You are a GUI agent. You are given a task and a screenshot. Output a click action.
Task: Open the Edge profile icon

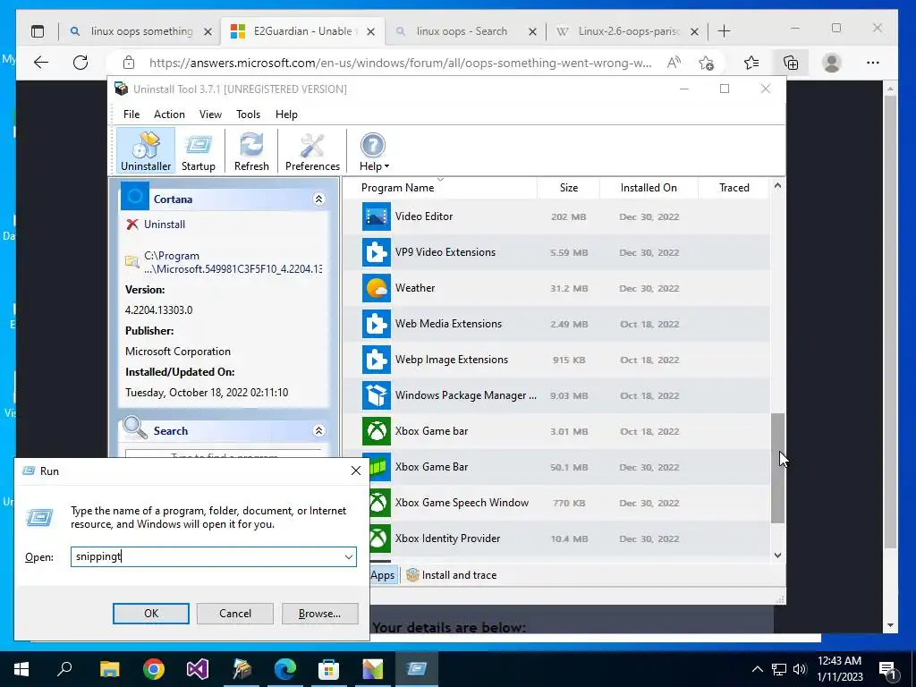831,63
